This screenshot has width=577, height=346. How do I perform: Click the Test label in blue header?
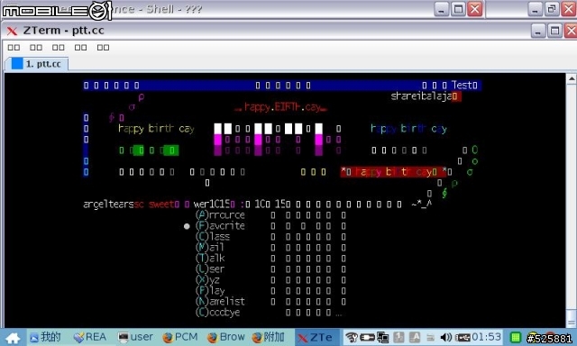(x=462, y=86)
